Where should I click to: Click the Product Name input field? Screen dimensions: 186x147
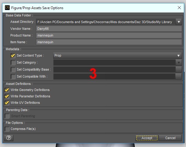point(109,35)
